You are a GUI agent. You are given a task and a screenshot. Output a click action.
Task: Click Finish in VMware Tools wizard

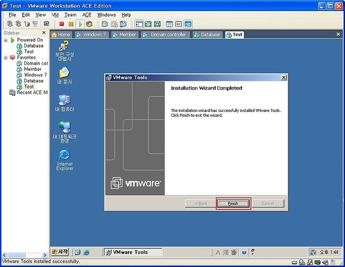[233, 203]
